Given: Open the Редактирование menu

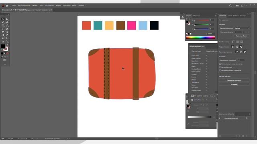Looking at the screenshot, I should 24,6.
